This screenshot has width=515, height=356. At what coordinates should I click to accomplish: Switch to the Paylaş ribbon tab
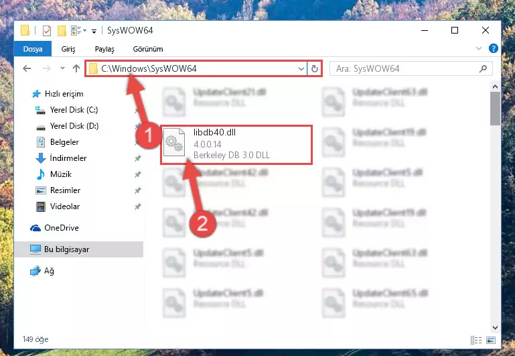[104, 49]
